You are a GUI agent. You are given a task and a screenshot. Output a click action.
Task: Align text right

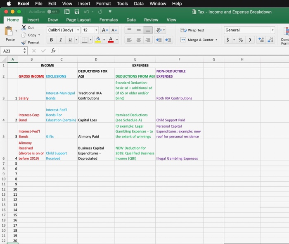point(148,40)
